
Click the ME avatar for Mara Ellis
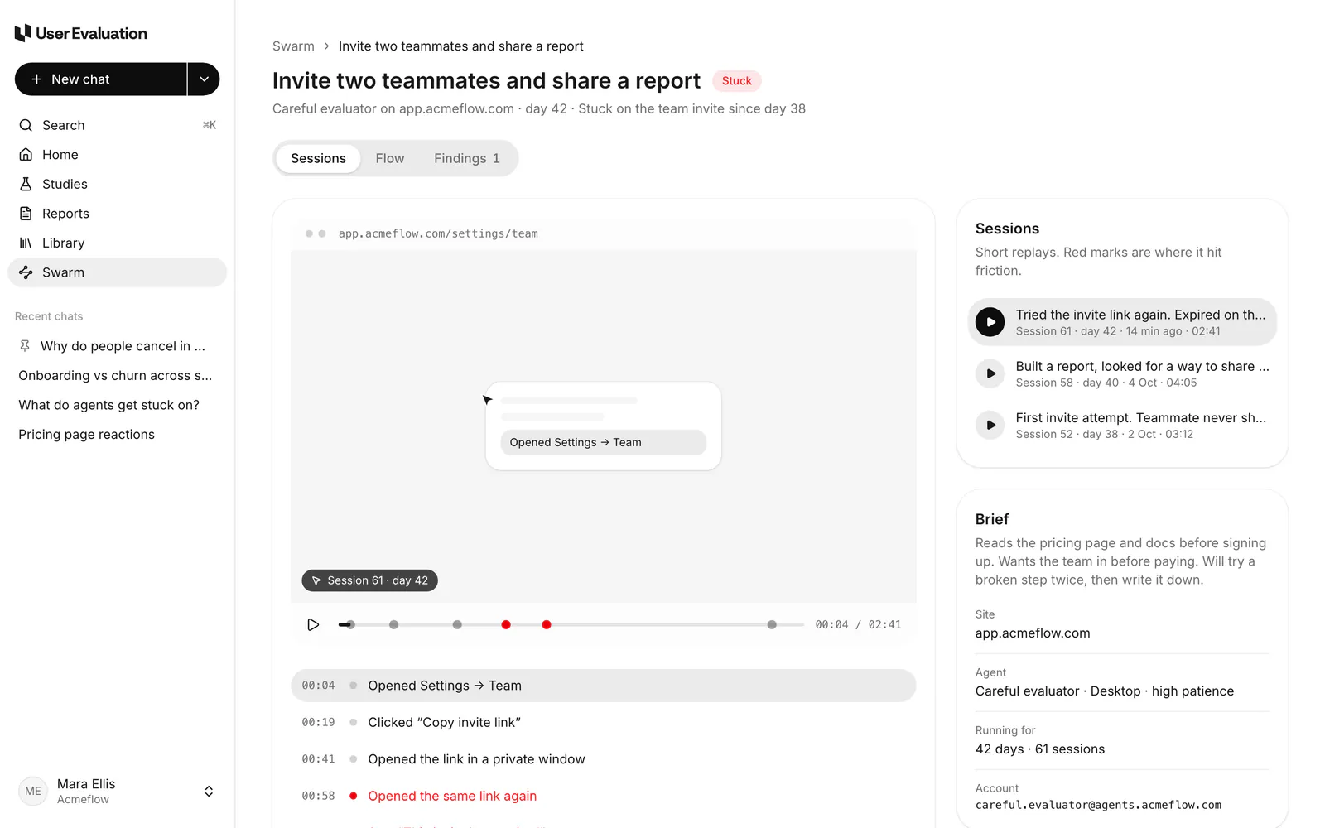click(33, 791)
